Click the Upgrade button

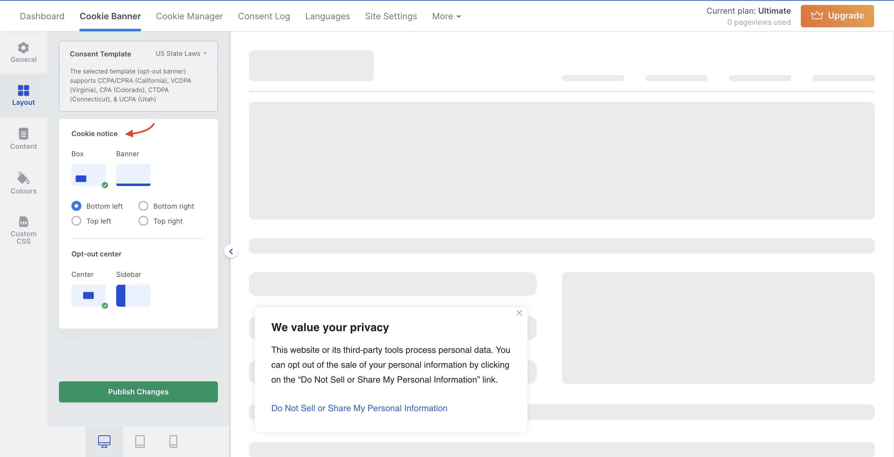pyautogui.click(x=837, y=16)
